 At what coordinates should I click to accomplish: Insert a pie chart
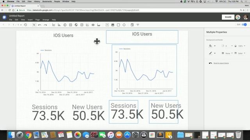[65, 25]
